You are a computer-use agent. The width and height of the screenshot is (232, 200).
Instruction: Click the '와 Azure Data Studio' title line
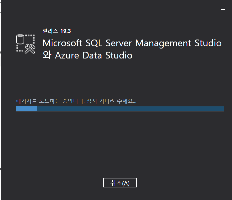[87, 55]
